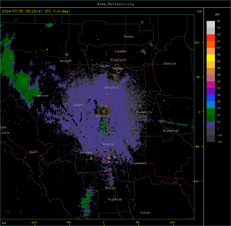Screen dimensions: 231x226
Task: Select the yellow 51-54 dBZ legend swatch
Action: click(211, 58)
